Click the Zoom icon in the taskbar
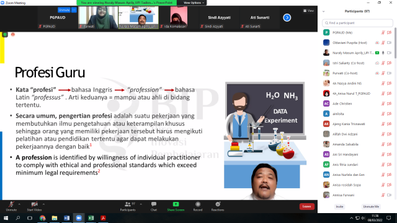 (79, 218)
